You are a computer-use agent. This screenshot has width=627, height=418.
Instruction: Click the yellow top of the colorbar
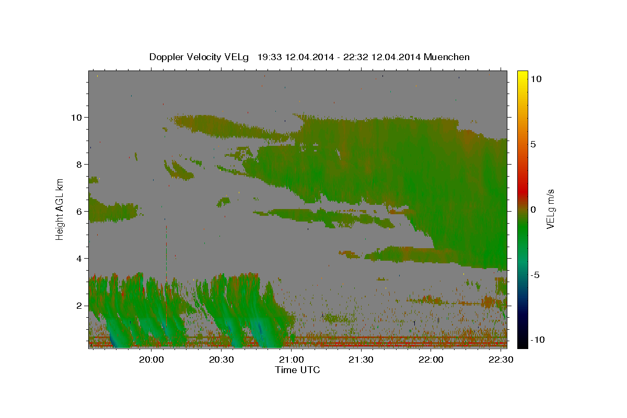tap(522, 76)
